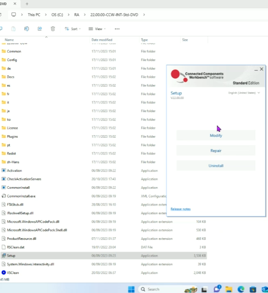This screenshot has width=268, height=293.
Task: Expand chevron after OS (C:) breadcrumb
Action: click(69, 14)
